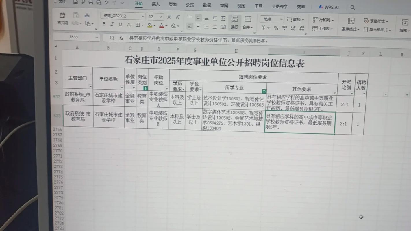Toggle underline formatting

tap(121, 24)
